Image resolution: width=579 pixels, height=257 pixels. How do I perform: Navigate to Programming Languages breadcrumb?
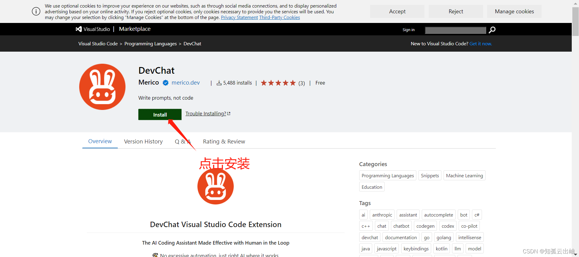click(151, 44)
